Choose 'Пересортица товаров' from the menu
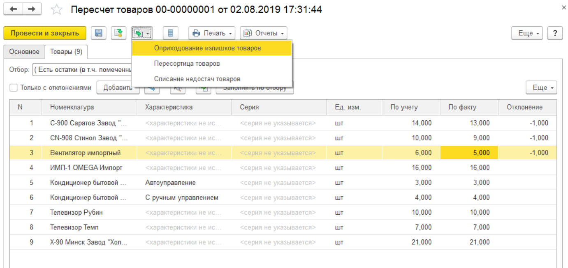 pyautogui.click(x=187, y=64)
